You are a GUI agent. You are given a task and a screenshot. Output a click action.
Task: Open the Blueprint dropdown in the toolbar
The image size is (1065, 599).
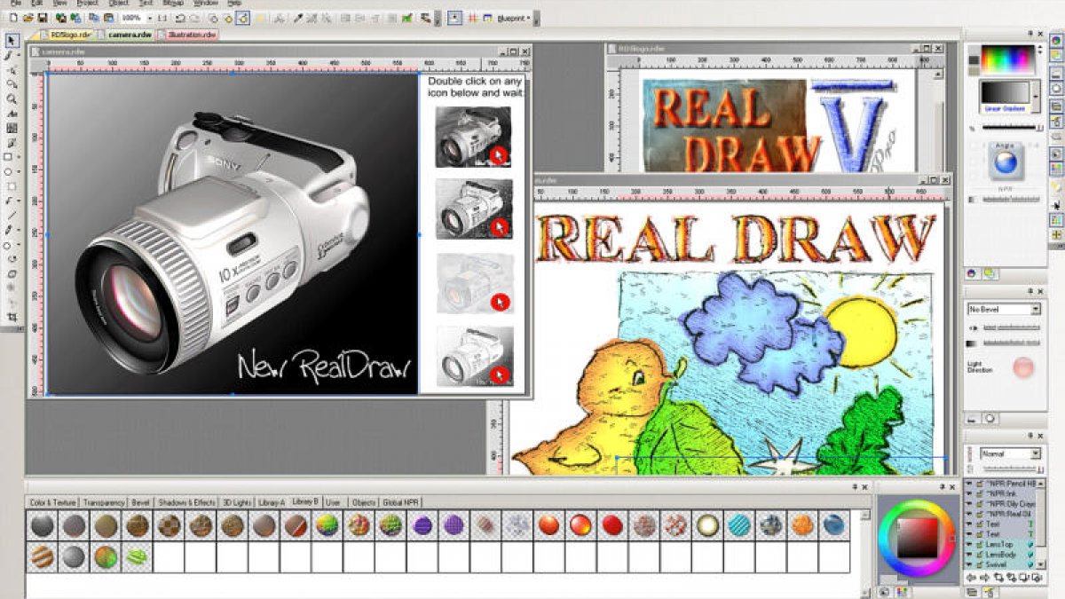click(514, 18)
